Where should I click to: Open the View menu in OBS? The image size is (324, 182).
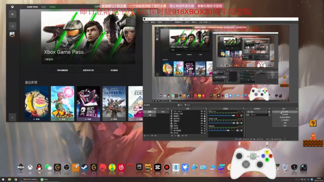tap(160, 22)
